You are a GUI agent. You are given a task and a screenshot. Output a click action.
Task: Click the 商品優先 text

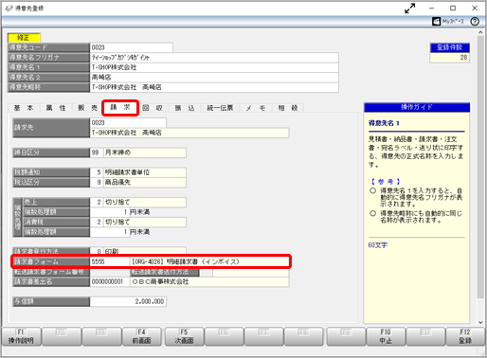click(x=117, y=182)
